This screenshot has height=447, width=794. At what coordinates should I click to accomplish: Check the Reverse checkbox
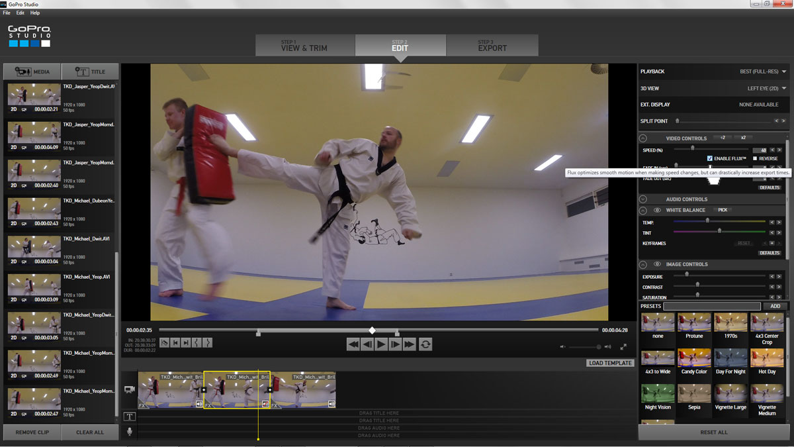click(x=755, y=158)
